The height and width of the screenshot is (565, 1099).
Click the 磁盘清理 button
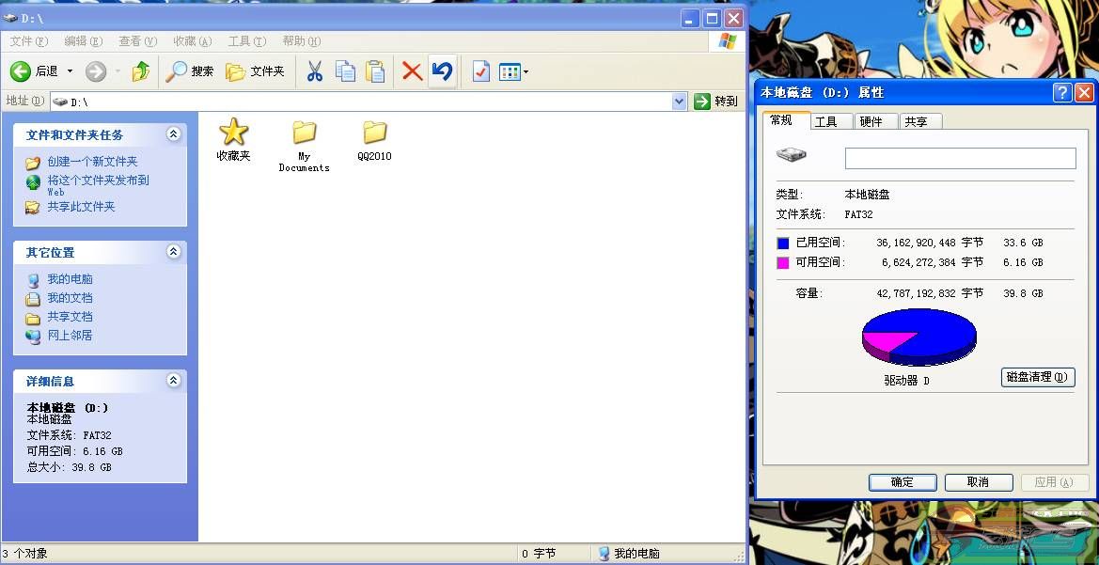click(1037, 377)
